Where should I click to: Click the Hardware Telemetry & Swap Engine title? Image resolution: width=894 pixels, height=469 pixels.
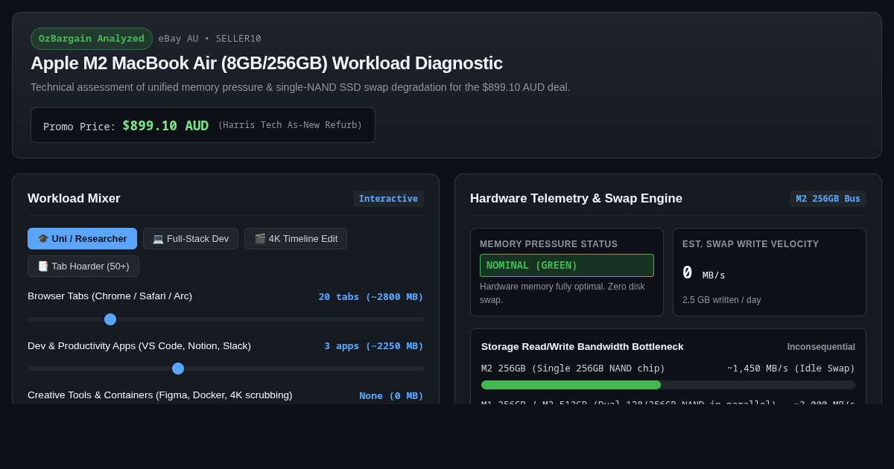point(576,199)
